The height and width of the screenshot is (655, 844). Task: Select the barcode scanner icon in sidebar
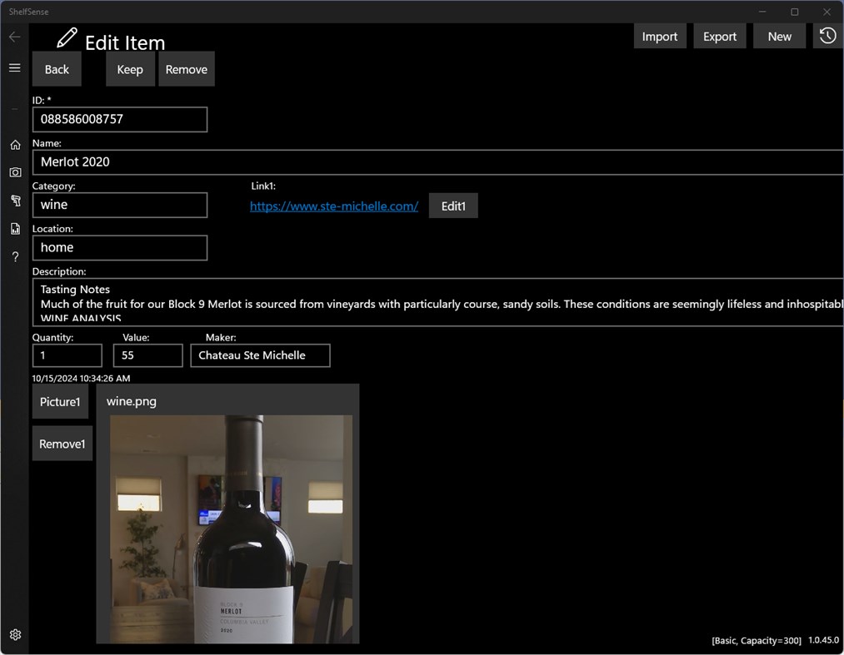point(14,201)
